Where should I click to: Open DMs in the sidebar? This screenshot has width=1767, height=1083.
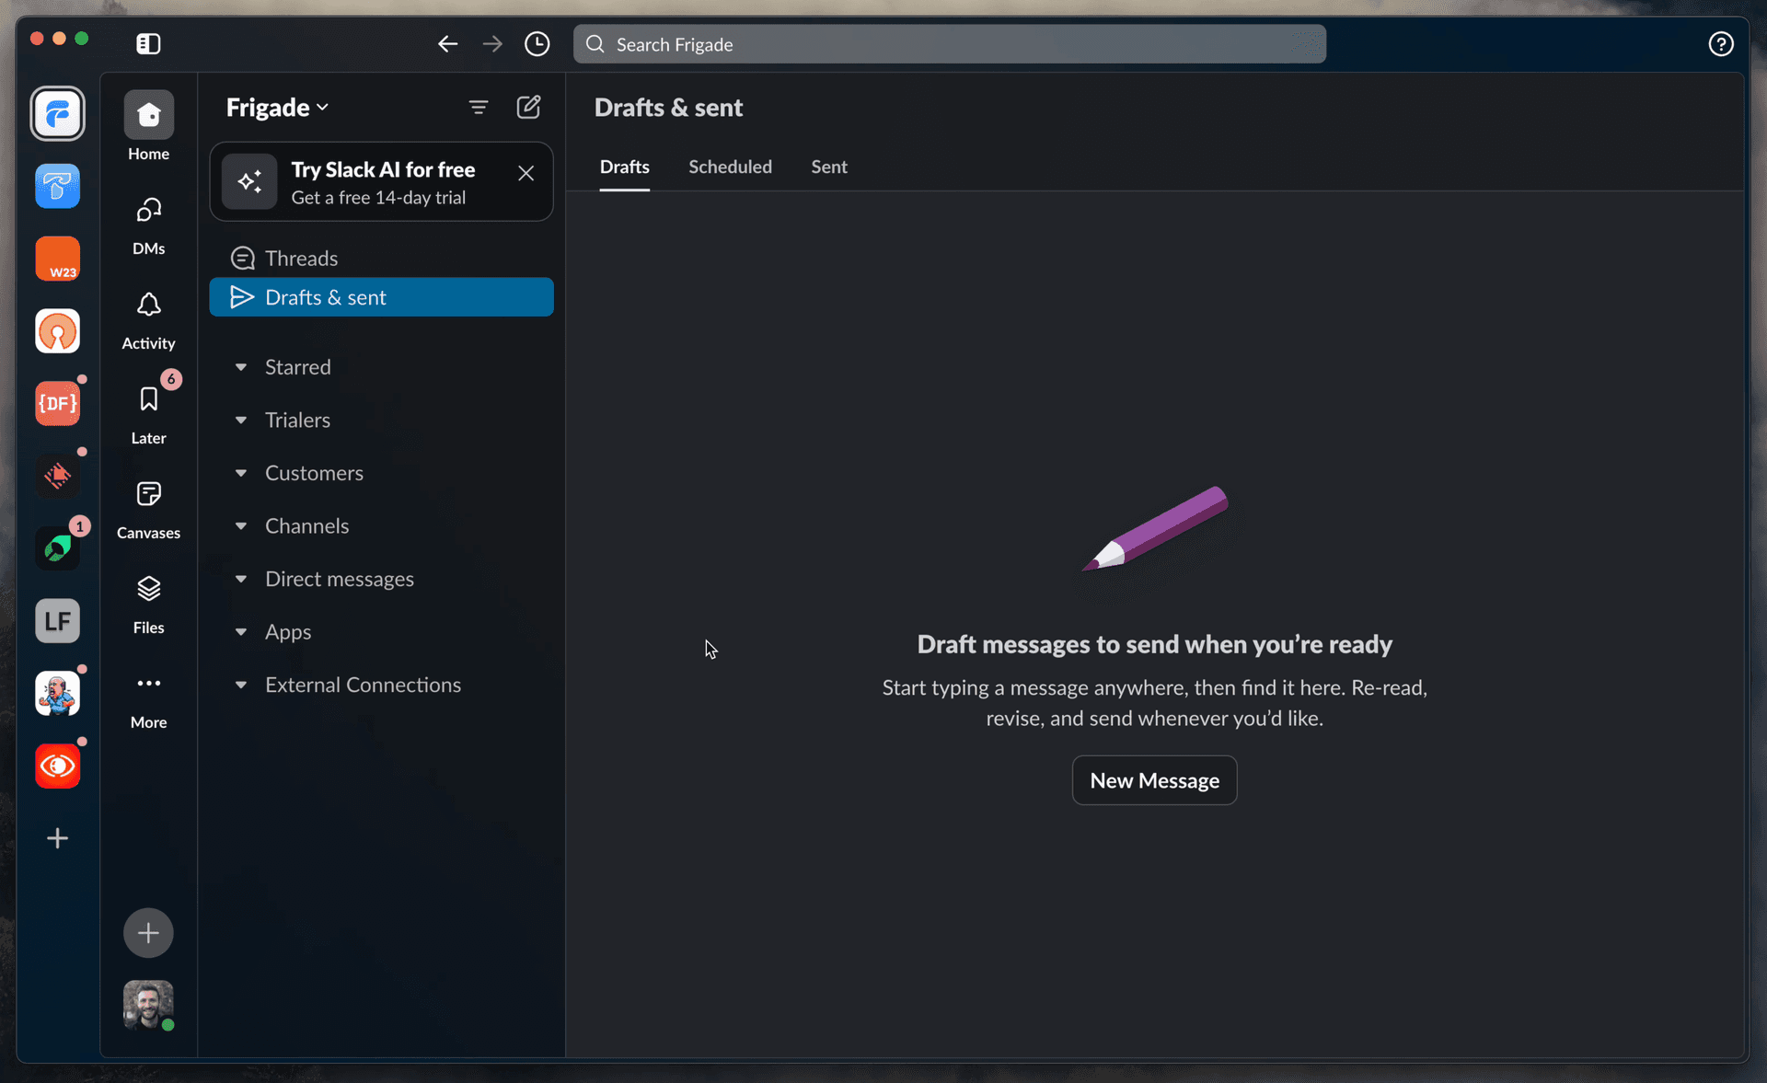[148, 226]
